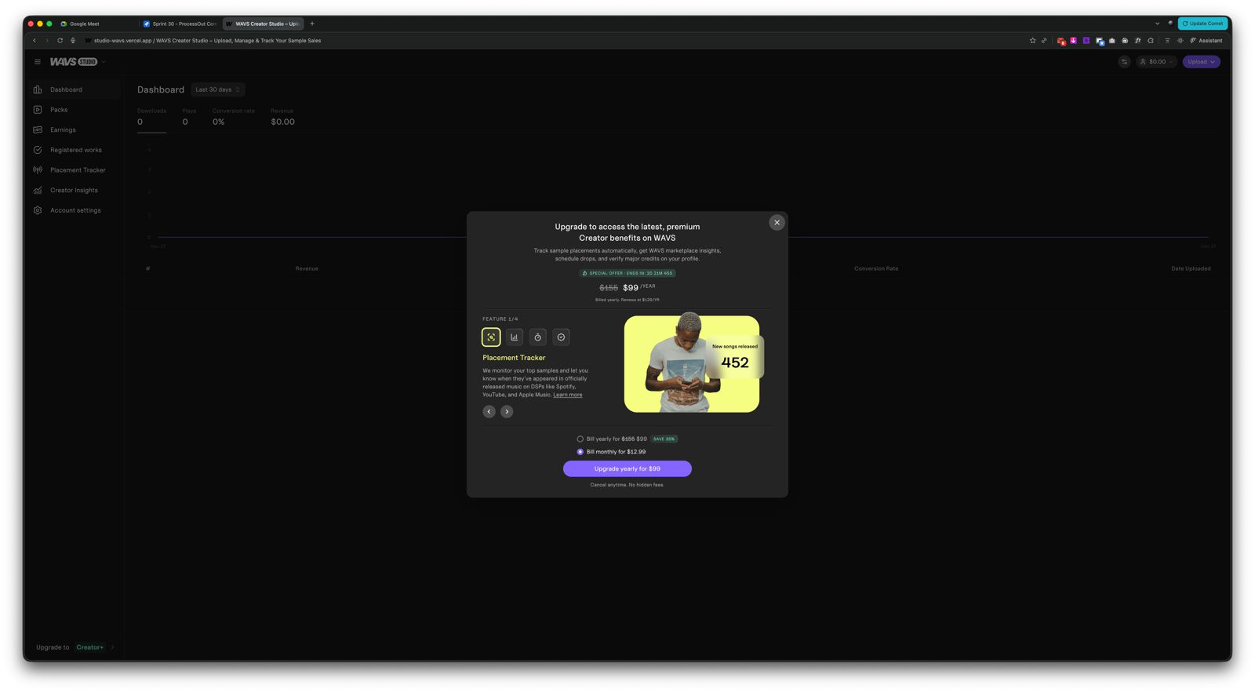This screenshot has width=1255, height=692.
Task: Click the Placement Tracker broadcast icon
Action: tap(38, 170)
